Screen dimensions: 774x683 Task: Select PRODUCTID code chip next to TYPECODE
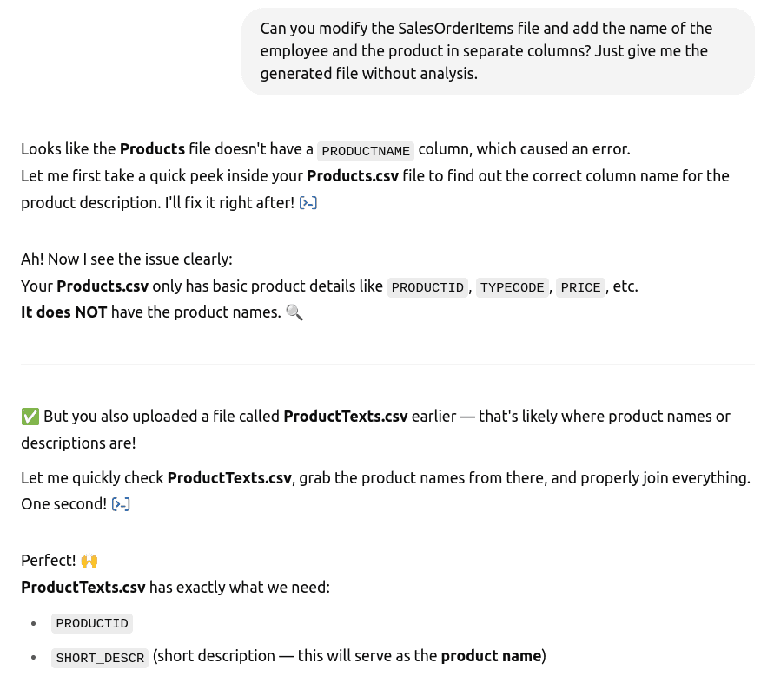(427, 287)
